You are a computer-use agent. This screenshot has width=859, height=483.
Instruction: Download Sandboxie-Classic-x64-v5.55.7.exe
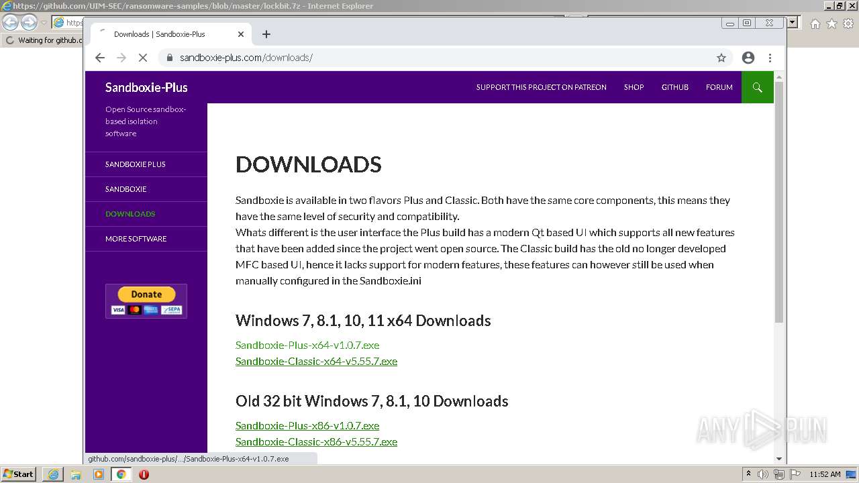(316, 361)
